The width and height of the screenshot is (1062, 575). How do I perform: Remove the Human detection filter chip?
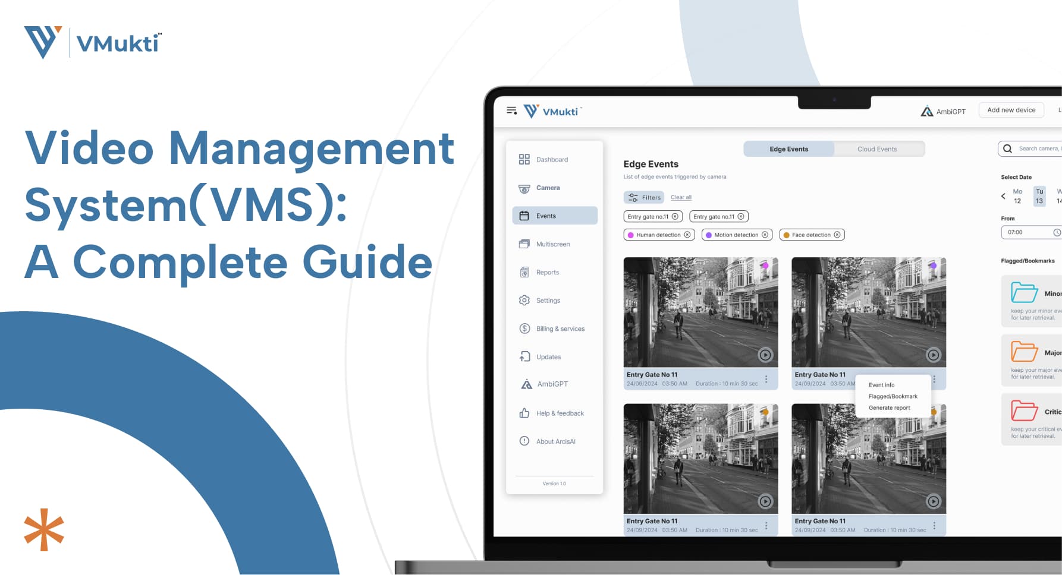(687, 235)
